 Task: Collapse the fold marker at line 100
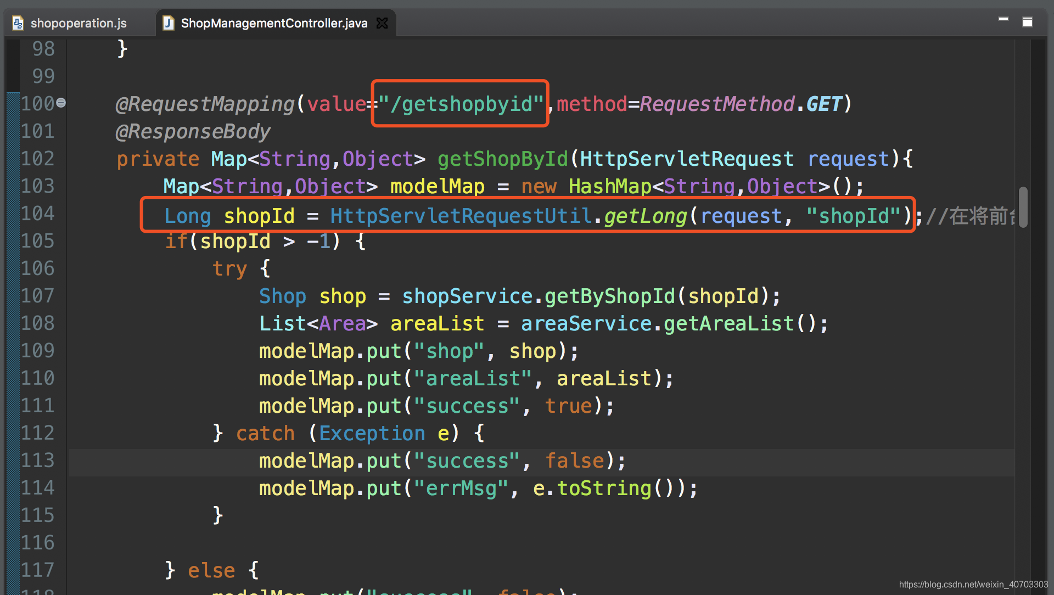(x=61, y=103)
